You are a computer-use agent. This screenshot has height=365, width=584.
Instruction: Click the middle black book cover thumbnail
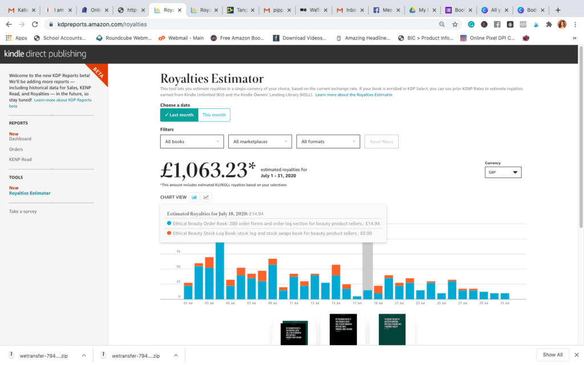tap(343, 329)
